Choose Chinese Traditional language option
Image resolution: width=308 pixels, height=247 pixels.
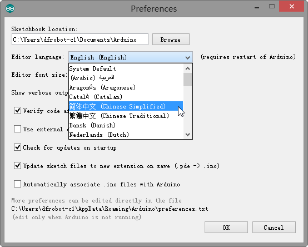click(x=126, y=116)
